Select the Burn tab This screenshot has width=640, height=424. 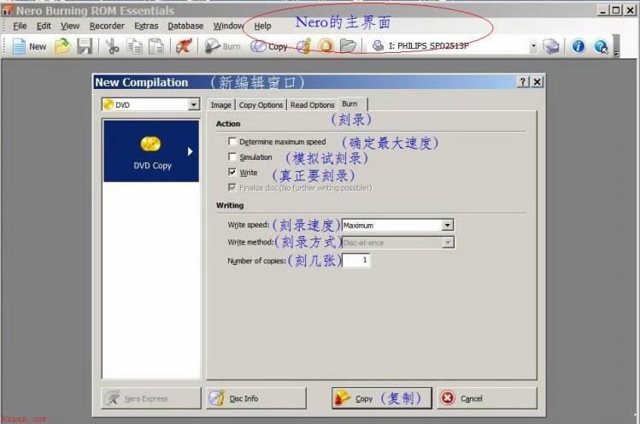(352, 104)
